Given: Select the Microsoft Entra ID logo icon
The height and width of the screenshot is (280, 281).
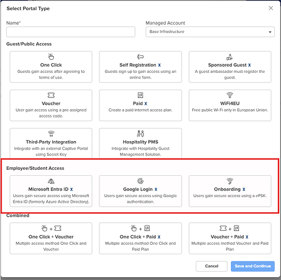Looking at the screenshot, I should click(x=51, y=181).
